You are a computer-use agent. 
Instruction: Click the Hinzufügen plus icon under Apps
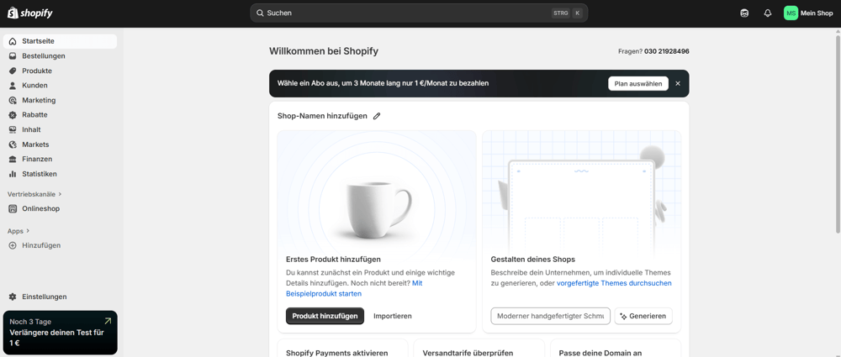click(13, 245)
